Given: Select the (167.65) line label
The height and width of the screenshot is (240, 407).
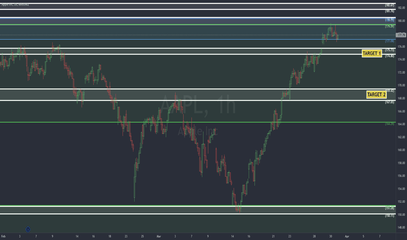Looking at the screenshot, I should 390,102.
